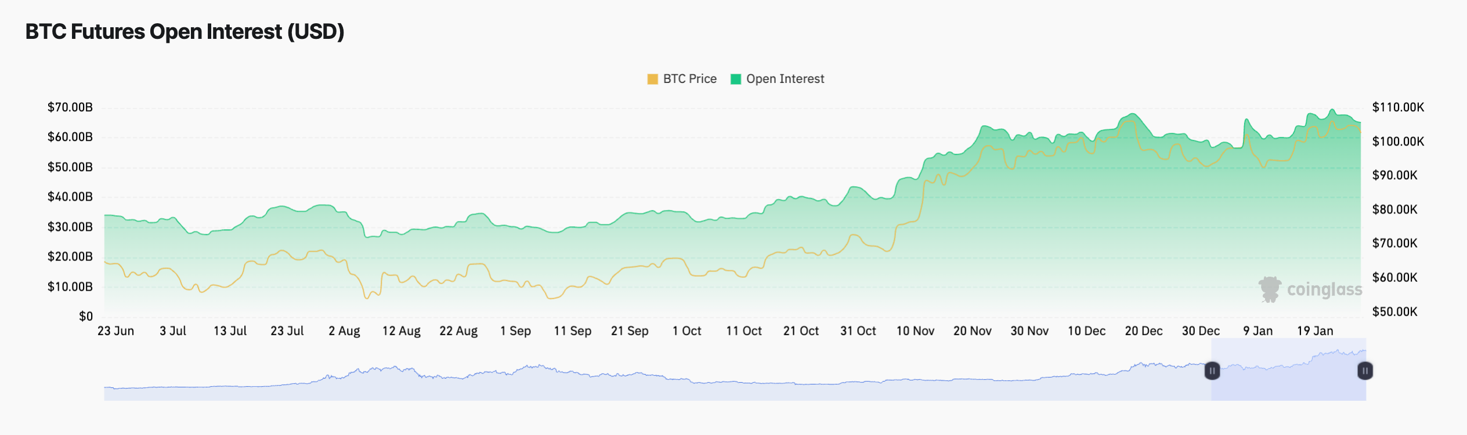Image resolution: width=1467 pixels, height=435 pixels.
Task: Click the '$50.00K' right axis value
Action: (1394, 311)
